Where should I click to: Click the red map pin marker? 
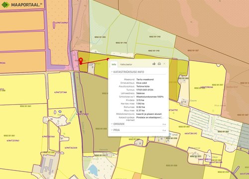(x=81, y=61)
